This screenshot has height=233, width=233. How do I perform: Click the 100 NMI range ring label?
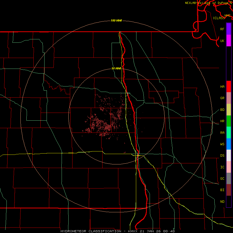coord(116,20)
